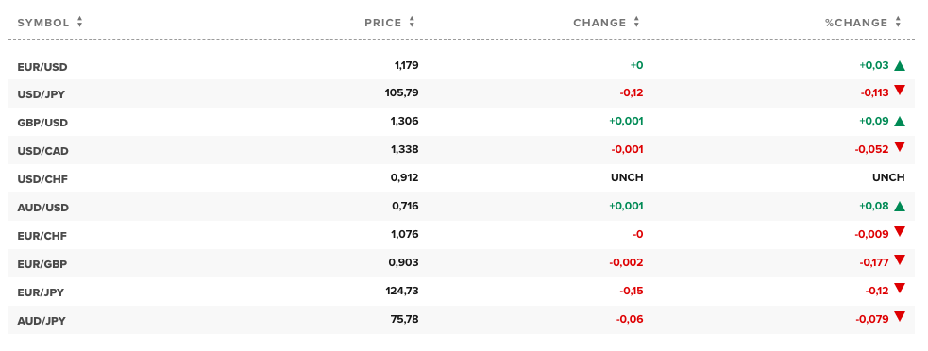Click green up arrow for GBP/USD
Viewport: 928px width, 351px height.
pos(900,122)
